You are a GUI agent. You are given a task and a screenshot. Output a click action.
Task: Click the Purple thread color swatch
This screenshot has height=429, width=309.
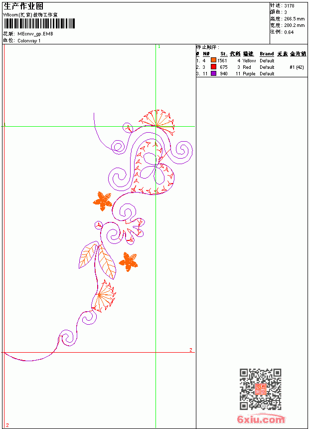coord(214,73)
